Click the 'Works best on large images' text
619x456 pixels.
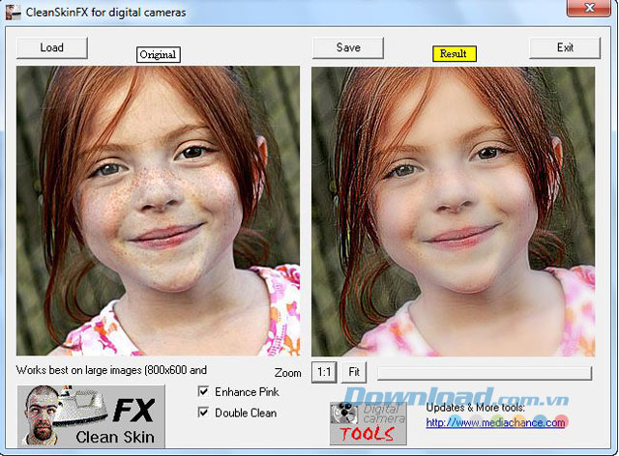point(111,369)
